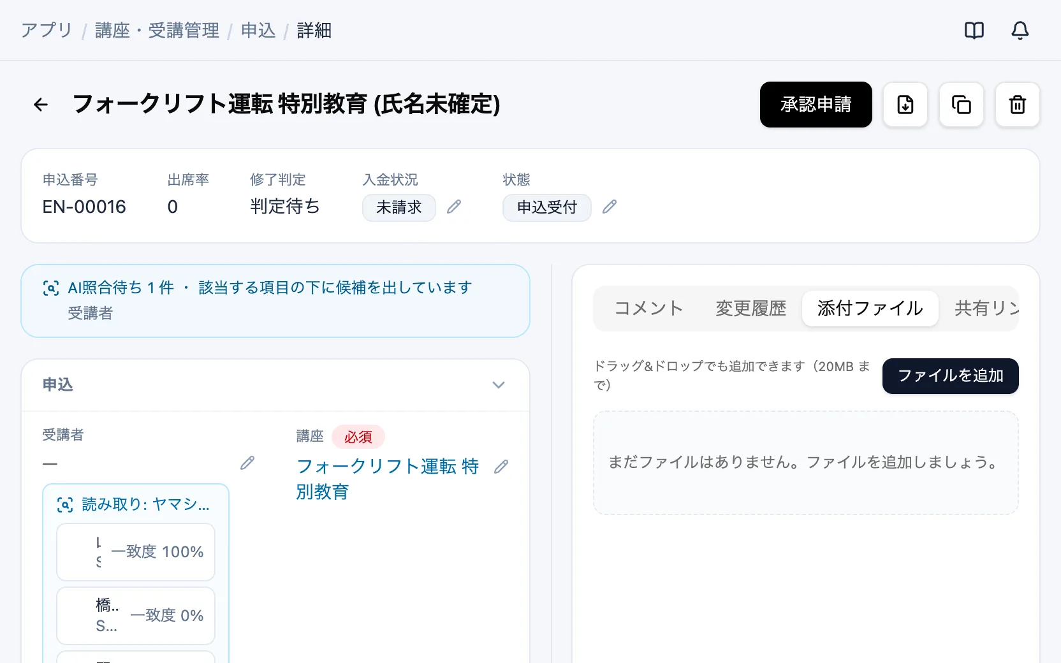Click the AI scan icon in the banner
Image resolution: width=1061 pixels, height=663 pixels.
click(x=51, y=288)
